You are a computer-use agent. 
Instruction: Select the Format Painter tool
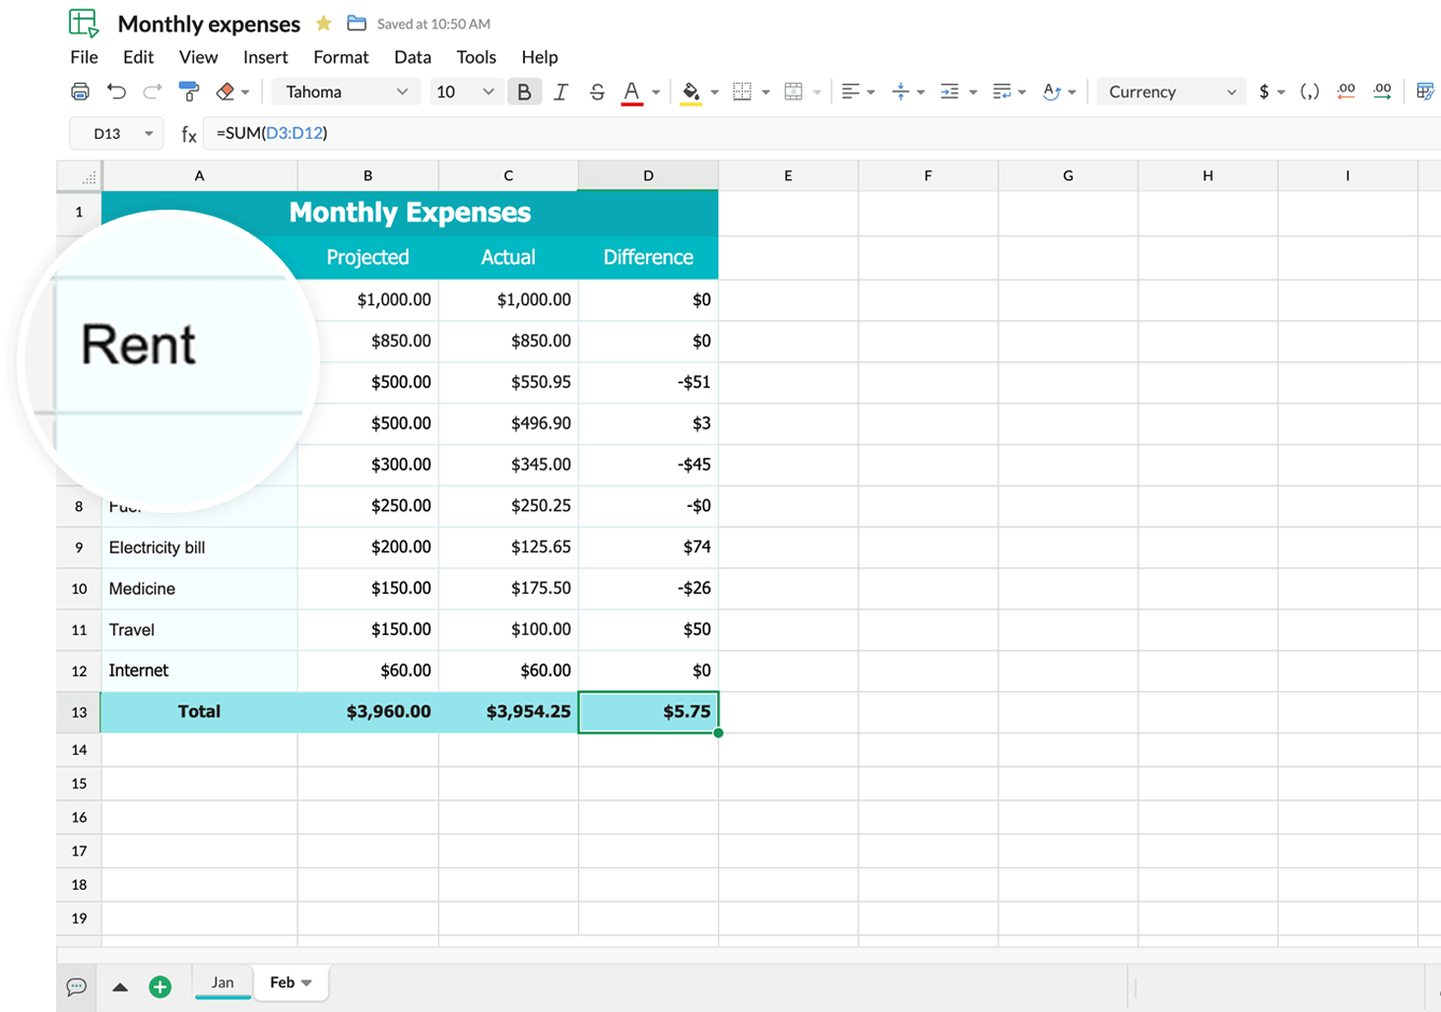point(188,91)
